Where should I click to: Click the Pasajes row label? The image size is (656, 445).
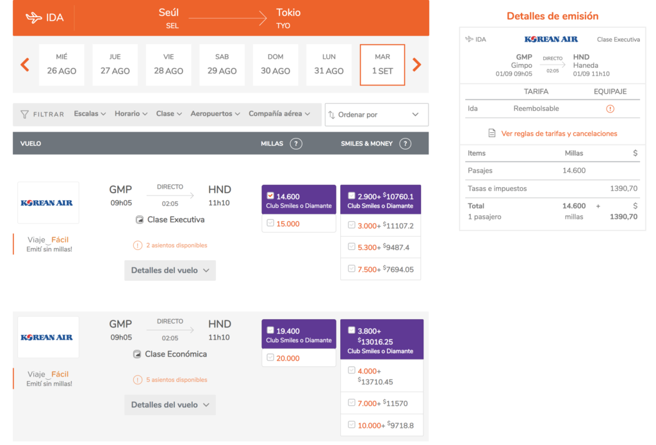pos(480,171)
